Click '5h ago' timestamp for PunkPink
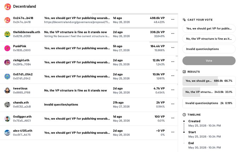 click(x=118, y=46)
